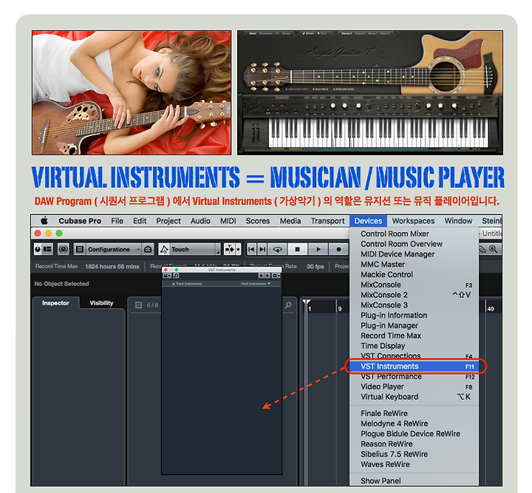Choose Show Panel at menu bottom
The image size is (532, 493).
[x=414, y=480]
